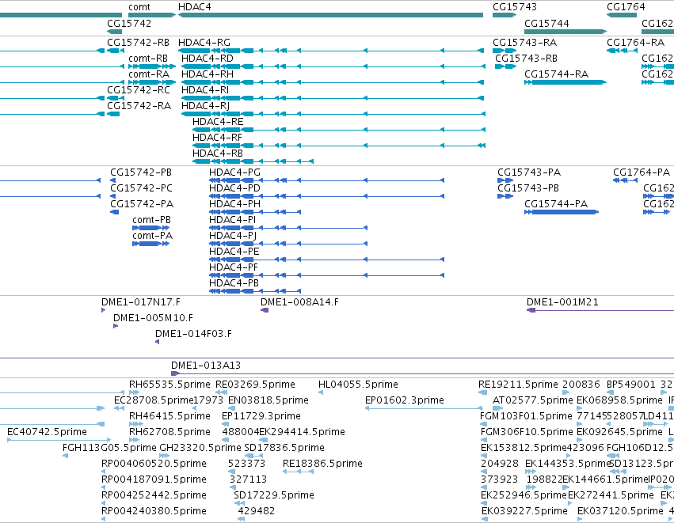
Task: Click transcript HDAC4-RG label
Action: [204, 43]
